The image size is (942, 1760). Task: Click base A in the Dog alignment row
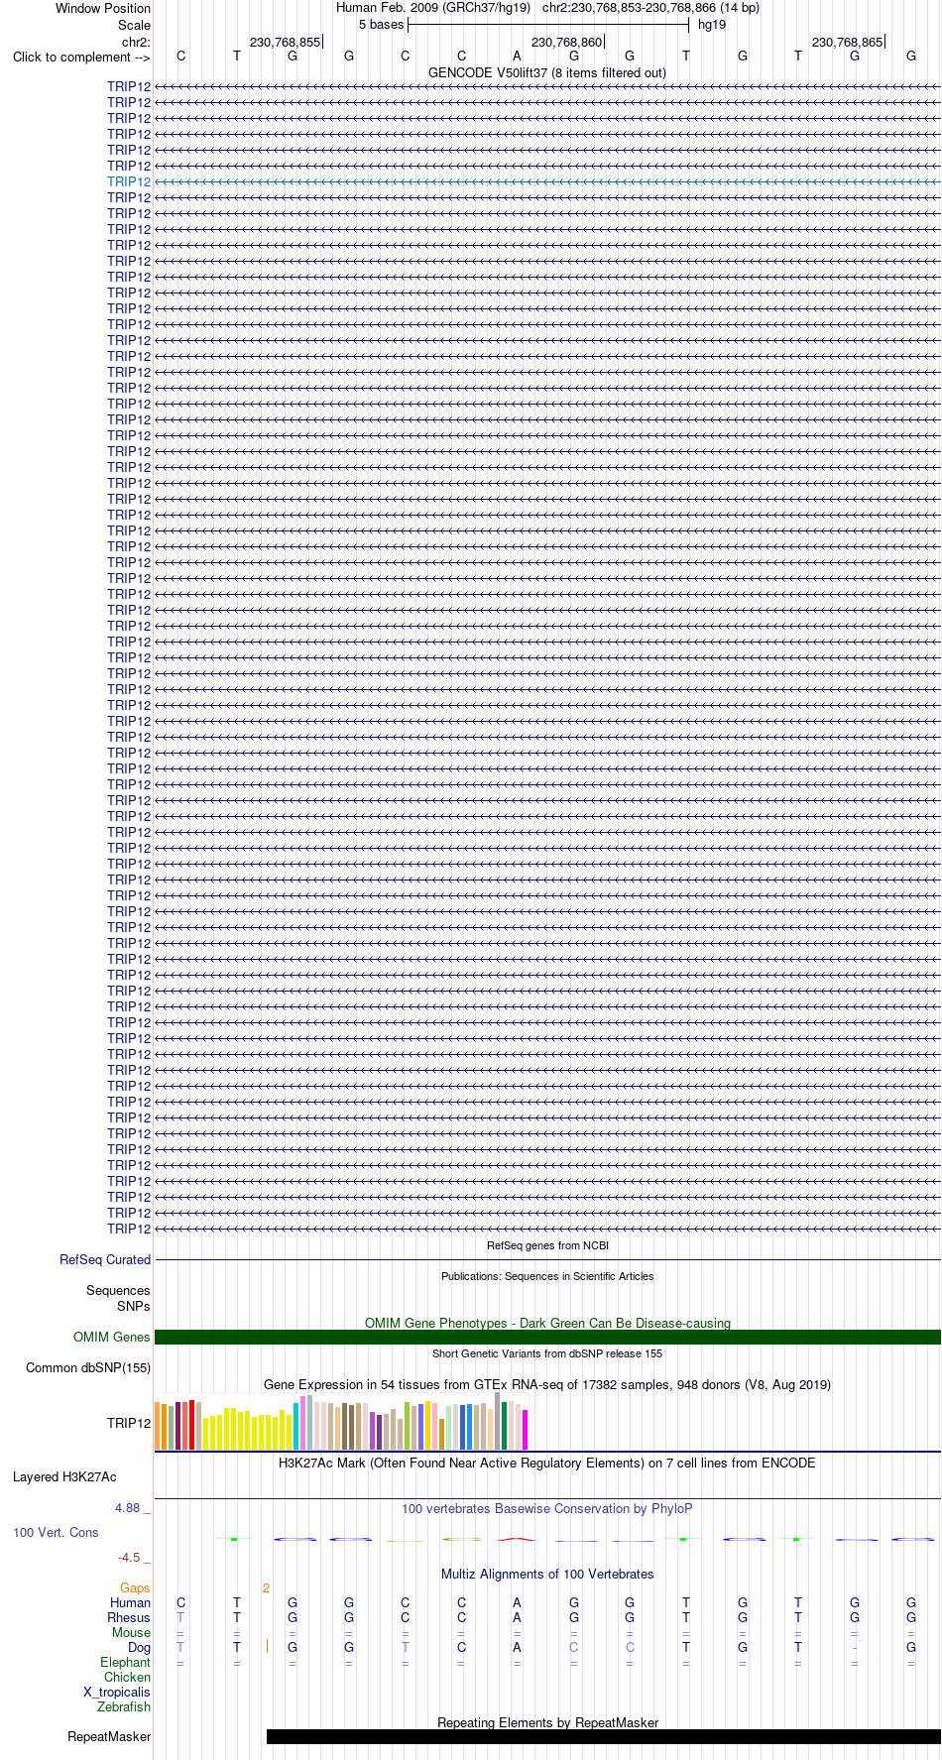point(517,1648)
